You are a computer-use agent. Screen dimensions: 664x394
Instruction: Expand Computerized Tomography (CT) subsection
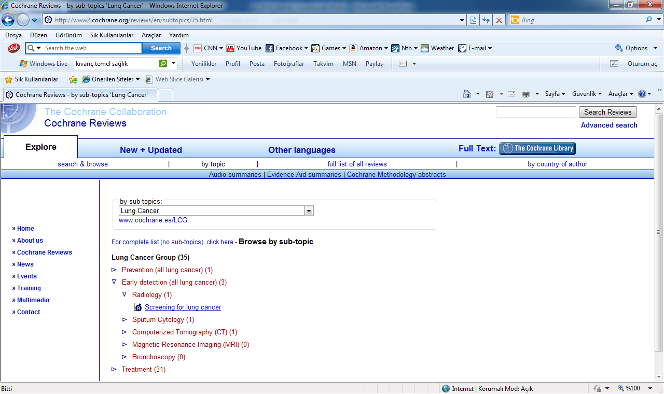click(x=125, y=332)
